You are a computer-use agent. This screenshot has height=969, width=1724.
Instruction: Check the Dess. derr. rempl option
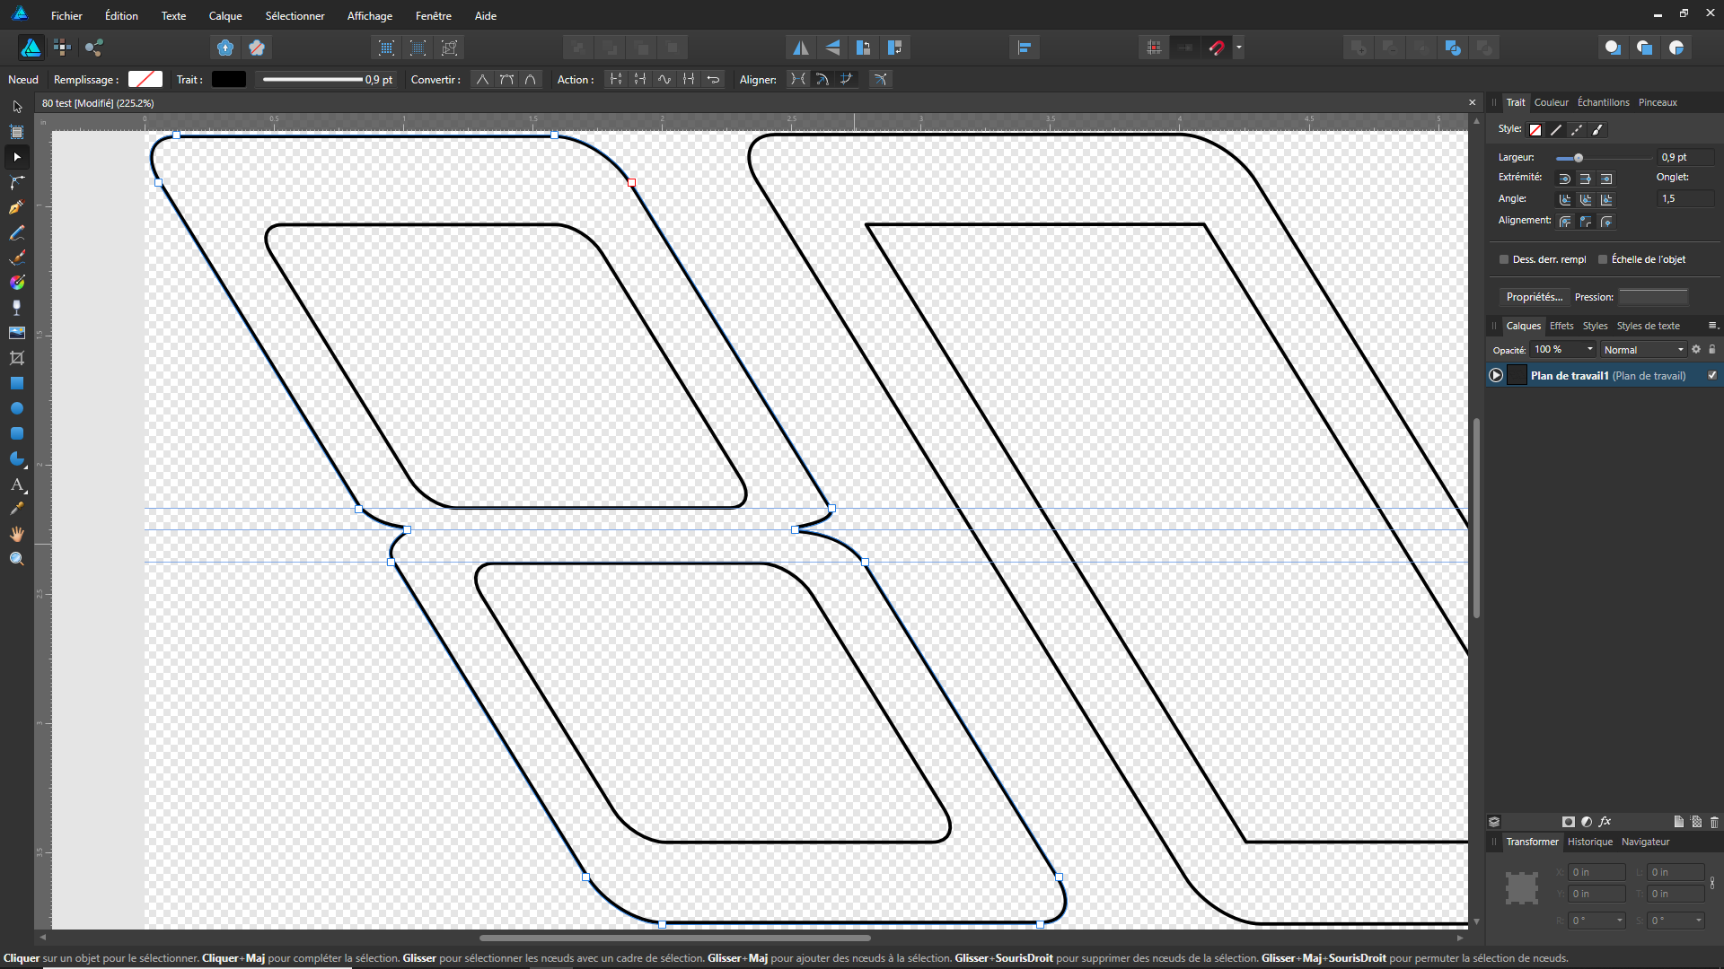tap(1504, 259)
